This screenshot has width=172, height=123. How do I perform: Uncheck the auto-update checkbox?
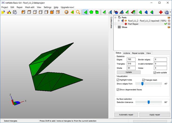[x=155, y=73]
